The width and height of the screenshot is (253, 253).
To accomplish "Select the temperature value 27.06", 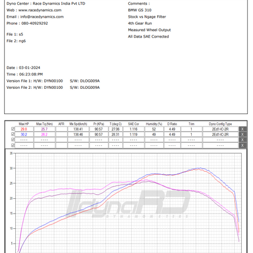I will (115, 129).
